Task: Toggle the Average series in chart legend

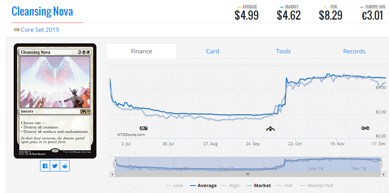Action: [203, 185]
